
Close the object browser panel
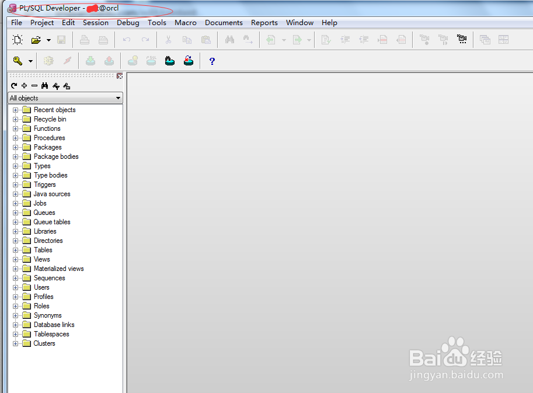[x=120, y=76]
